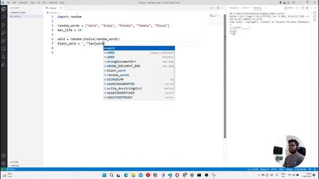Open the Selection menu
Viewport: 319px width, 179px height.
pos(23,2)
